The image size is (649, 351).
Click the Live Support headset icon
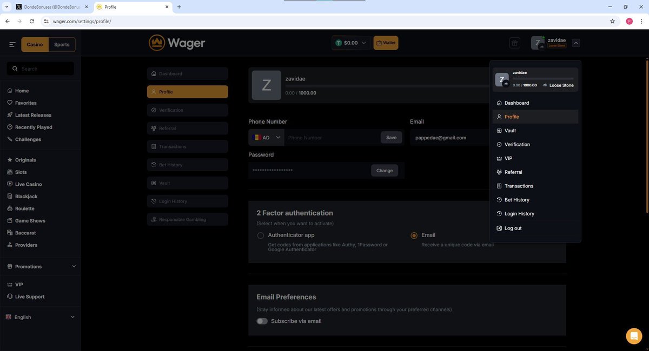click(x=10, y=296)
